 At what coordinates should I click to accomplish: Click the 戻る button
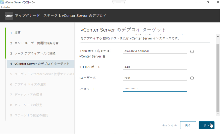tap(188, 125)
